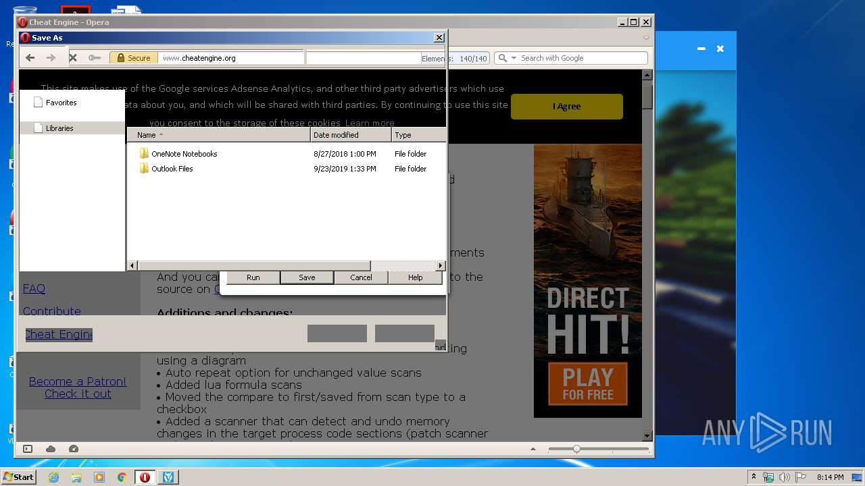Open the Favorites item in navigation pane

point(61,103)
